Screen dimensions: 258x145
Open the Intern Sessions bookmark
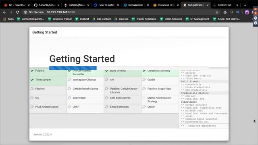(x=171, y=19)
